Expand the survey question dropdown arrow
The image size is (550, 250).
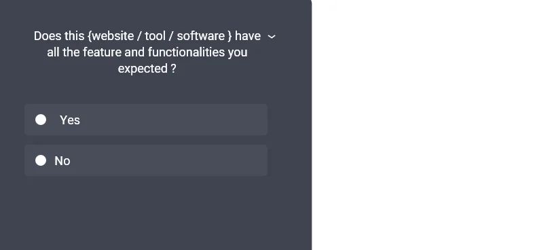272,37
